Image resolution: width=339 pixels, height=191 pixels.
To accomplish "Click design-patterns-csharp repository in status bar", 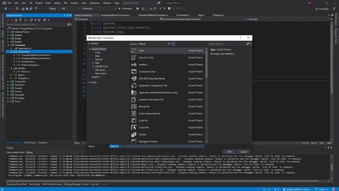I will pos(297,189).
